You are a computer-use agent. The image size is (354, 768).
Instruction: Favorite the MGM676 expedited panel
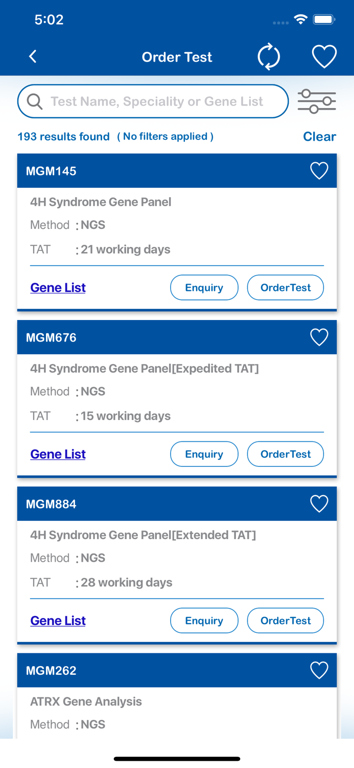tap(319, 337)
